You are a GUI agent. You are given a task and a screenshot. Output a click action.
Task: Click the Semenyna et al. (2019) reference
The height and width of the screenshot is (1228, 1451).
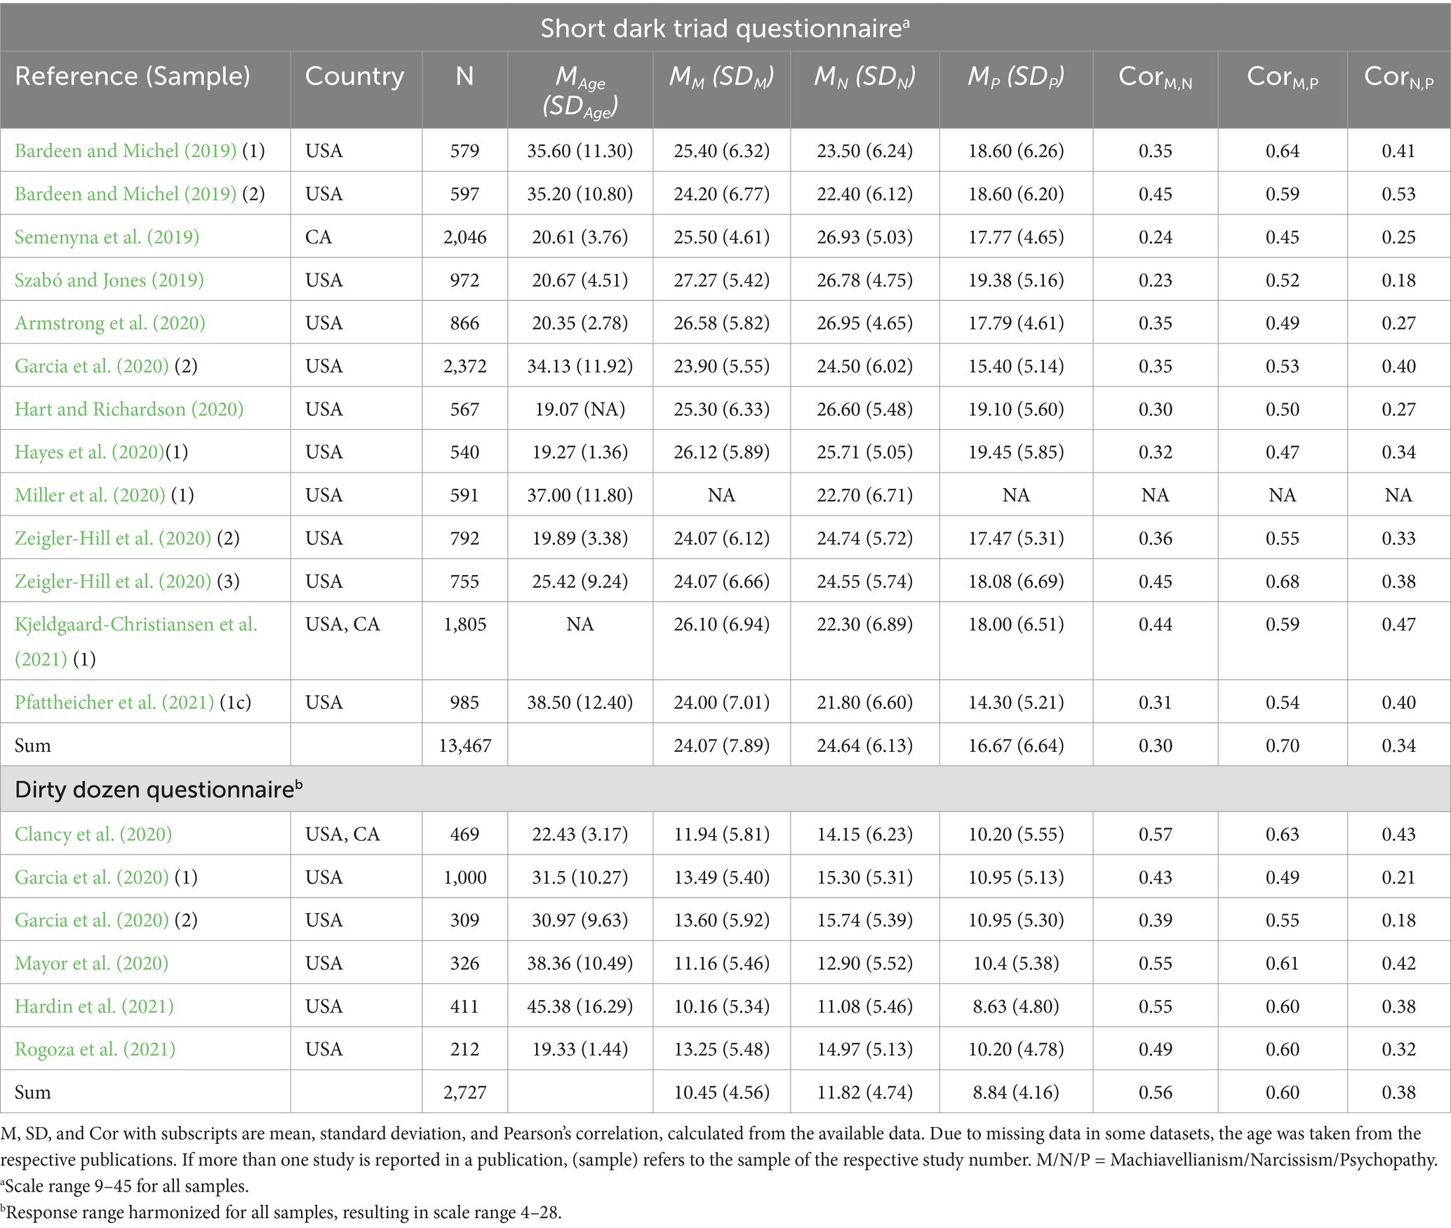[x=107, y=237]
